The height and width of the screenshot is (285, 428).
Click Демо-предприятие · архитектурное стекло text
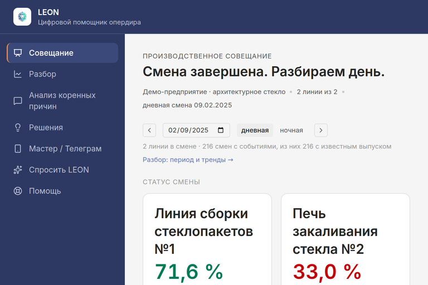pyautogui.click(x=214, y=92)
